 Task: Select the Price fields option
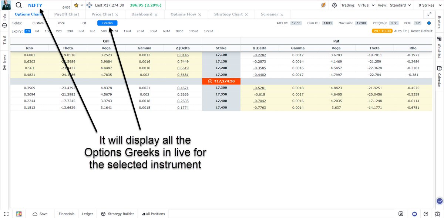(x=61, y=23)
